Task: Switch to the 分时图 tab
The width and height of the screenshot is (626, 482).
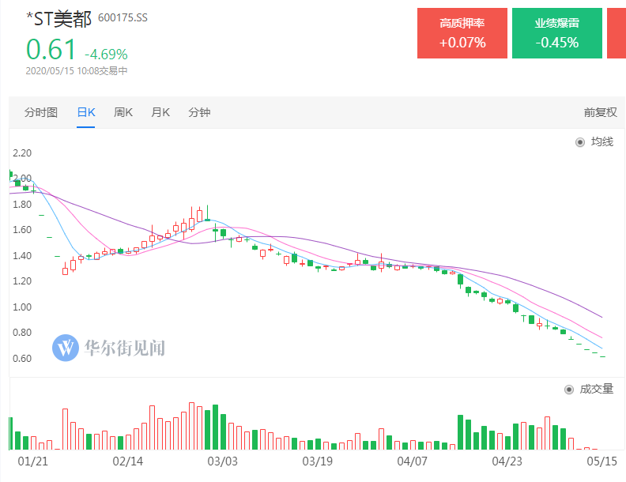Action: coord(41,112)
